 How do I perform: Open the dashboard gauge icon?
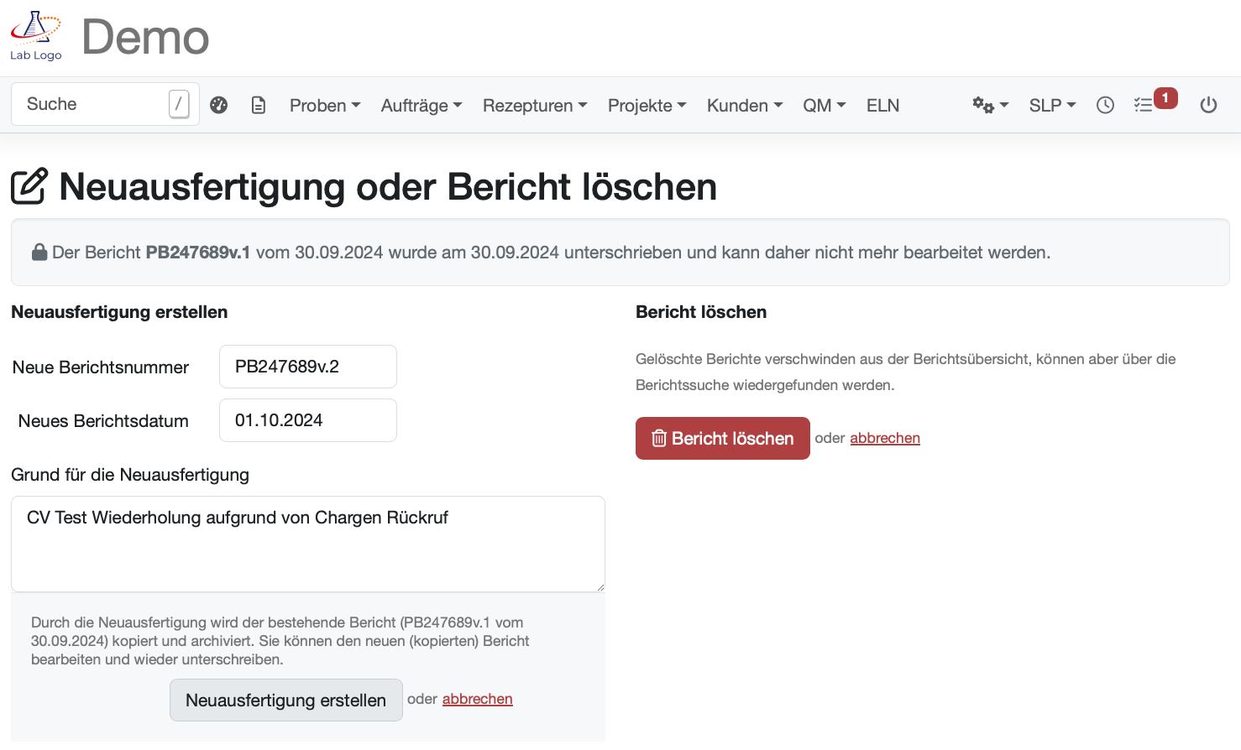click(218, 104)
